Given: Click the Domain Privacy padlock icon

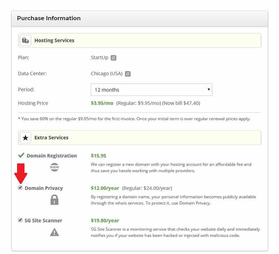Looking at the screenshot, I should [54, 200].
